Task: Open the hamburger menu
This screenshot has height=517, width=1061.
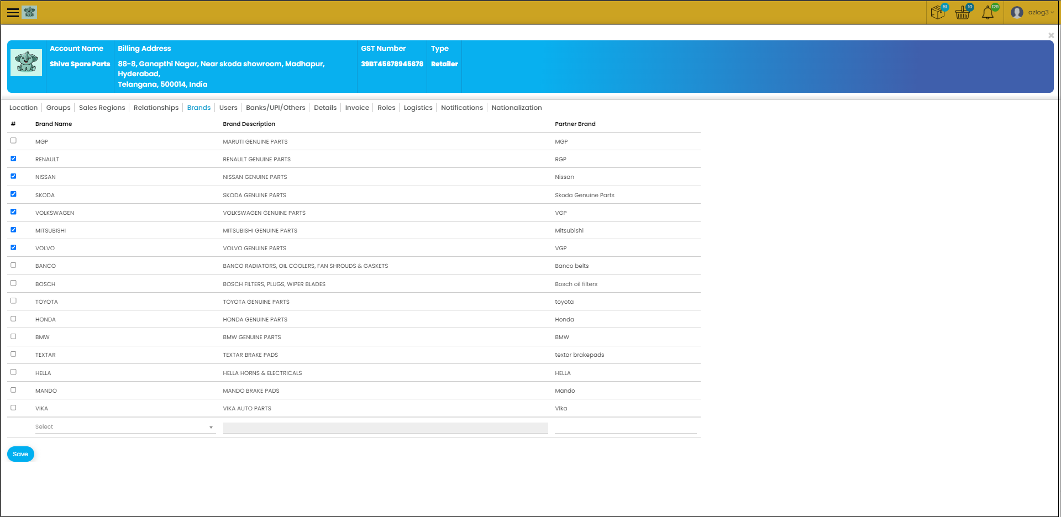Action: (13, 12)
